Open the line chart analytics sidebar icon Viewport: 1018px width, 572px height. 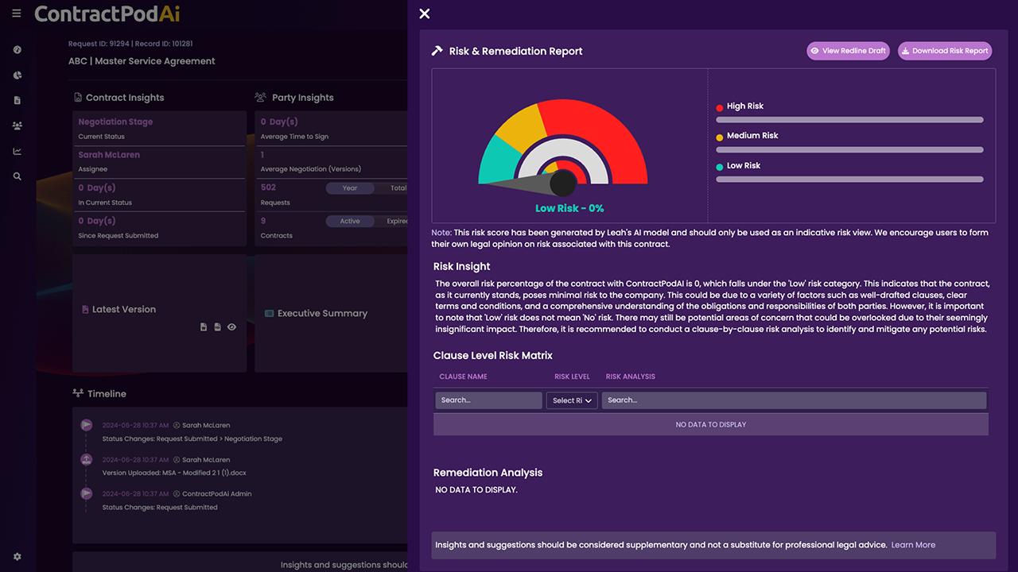17,151
